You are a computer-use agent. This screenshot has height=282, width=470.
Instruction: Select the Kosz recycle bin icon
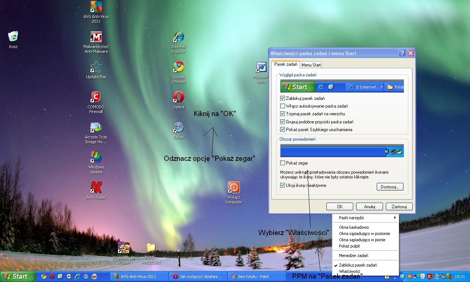point(13,40)
